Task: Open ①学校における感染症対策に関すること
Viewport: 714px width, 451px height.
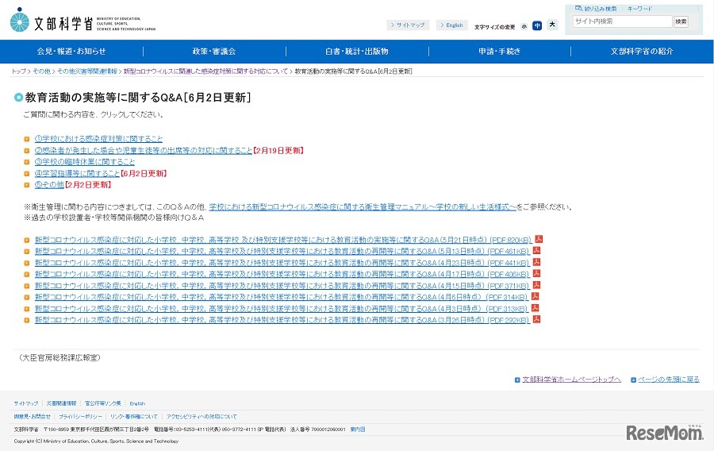Action: coord(98,138)
